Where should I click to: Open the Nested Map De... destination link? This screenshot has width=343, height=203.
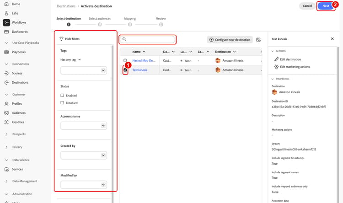[144, 61]
